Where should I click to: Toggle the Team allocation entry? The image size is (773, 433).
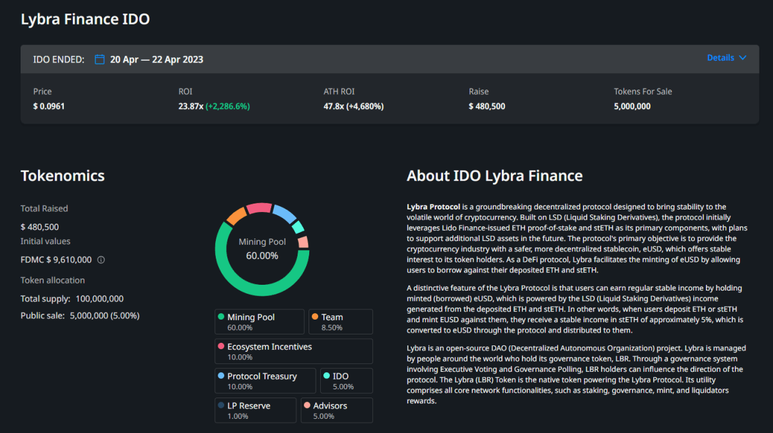(340, 321)
